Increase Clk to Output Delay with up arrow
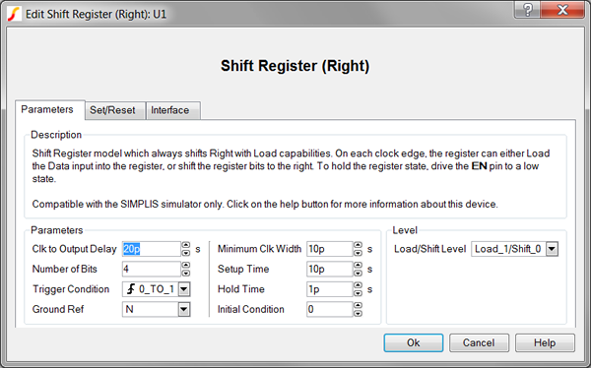The image size is (591, 368). point(186,245)
